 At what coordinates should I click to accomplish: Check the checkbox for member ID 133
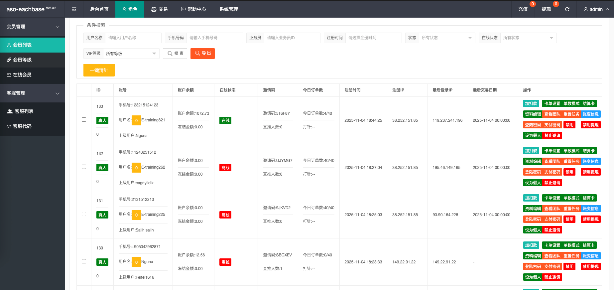tap(84, 120)
